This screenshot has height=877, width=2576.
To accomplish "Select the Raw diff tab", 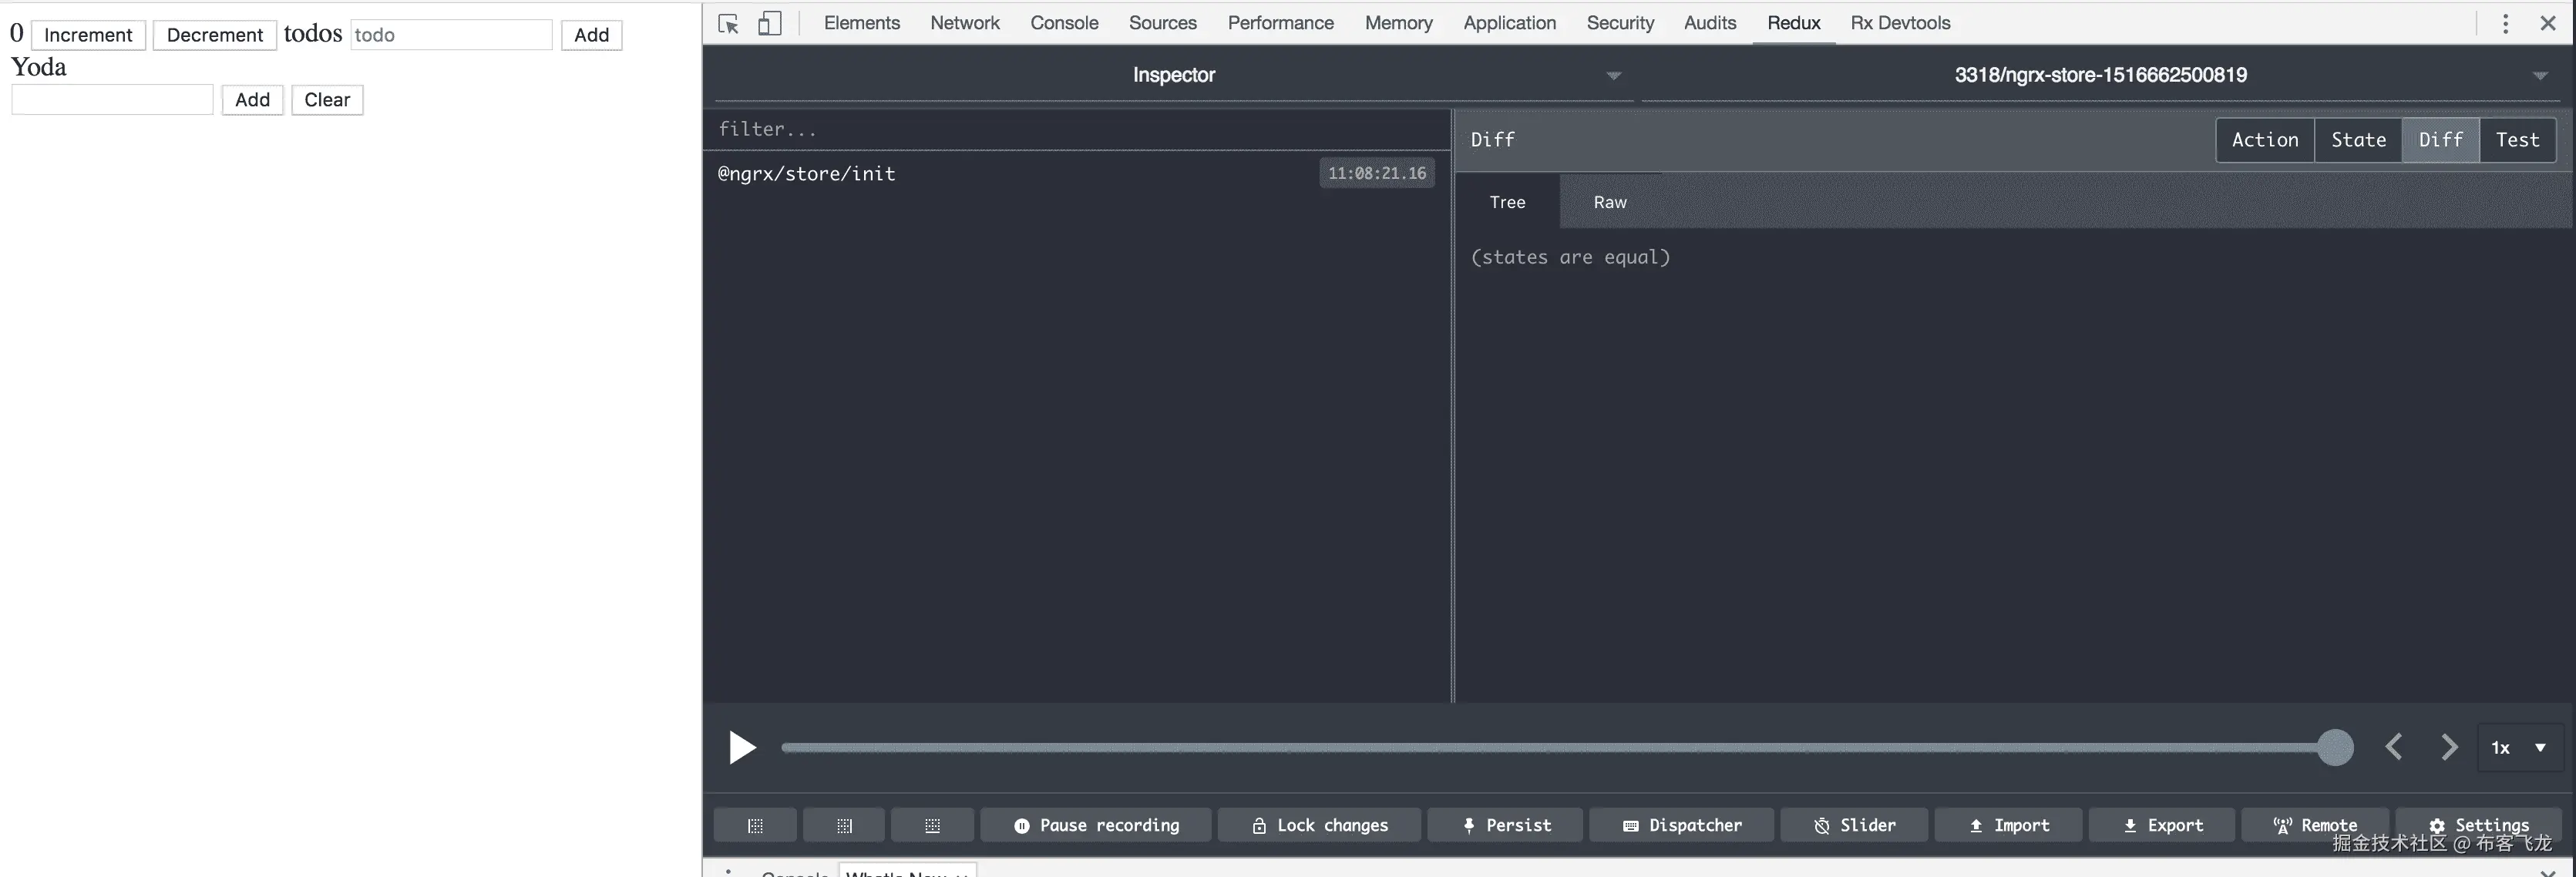I will coord(1609,202).
